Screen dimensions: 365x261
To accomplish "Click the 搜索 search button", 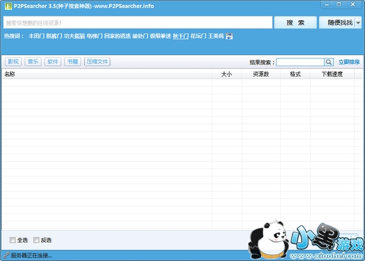I will tap(296, 23).
